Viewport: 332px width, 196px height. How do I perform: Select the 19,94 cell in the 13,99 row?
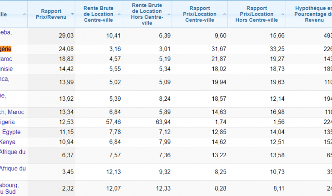(219, 83)
